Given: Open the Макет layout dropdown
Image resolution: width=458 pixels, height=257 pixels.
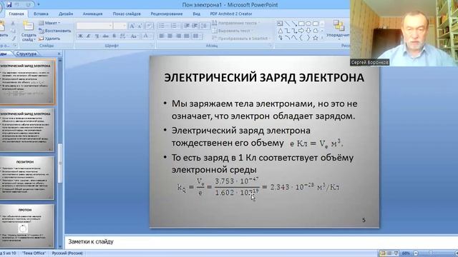Looking at the screenshot, I should tap(49, 23).
